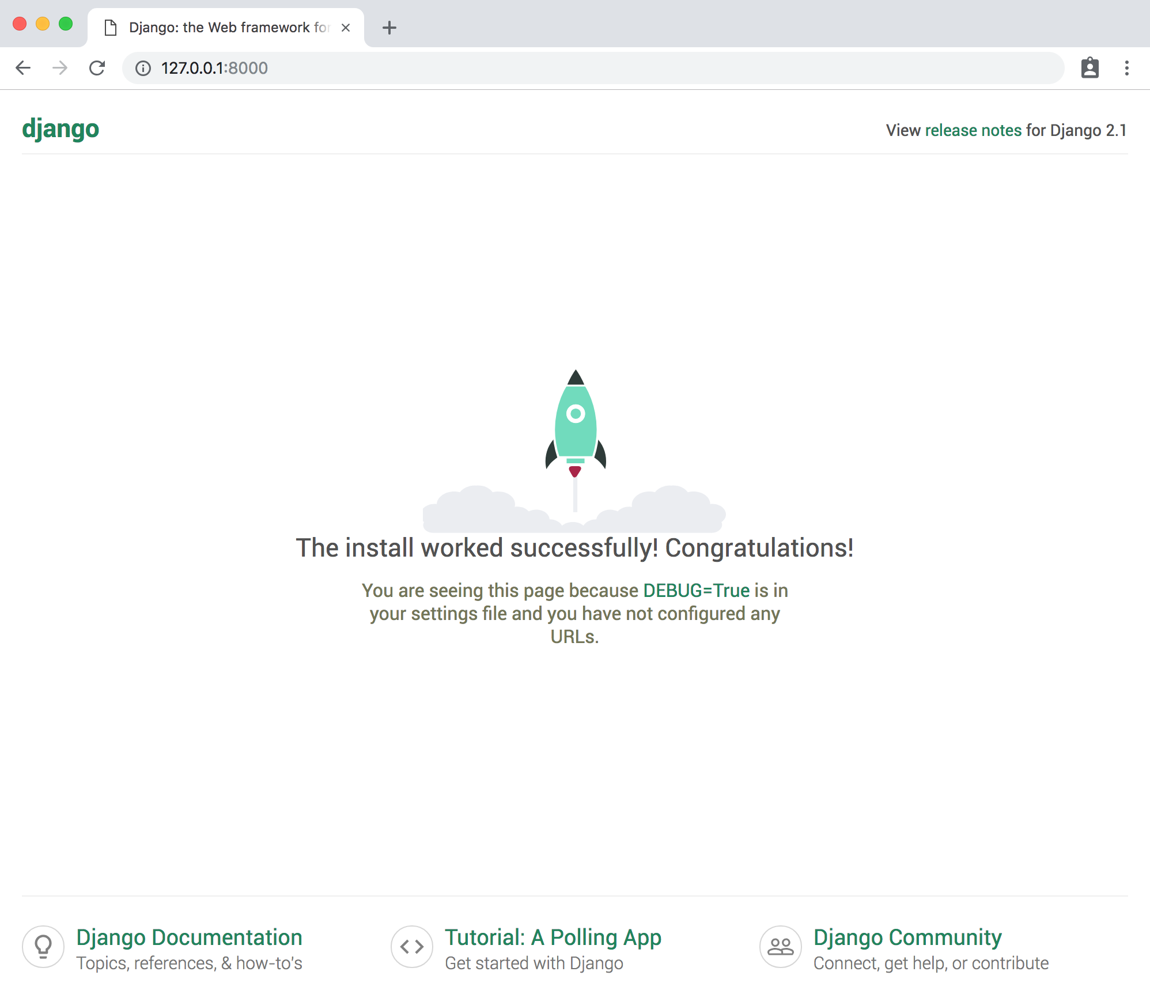Close the Django tab with its X

tap(345, 27)
